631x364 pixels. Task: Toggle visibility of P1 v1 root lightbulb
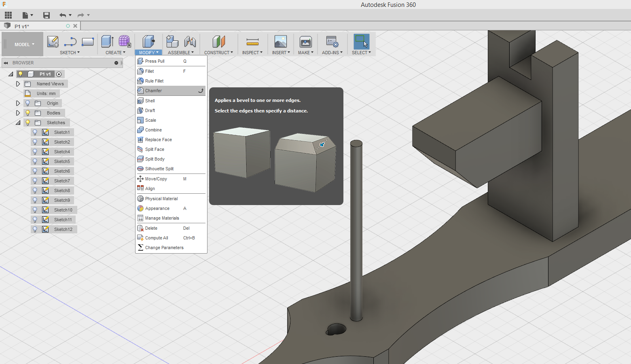(x=20, y=74)
